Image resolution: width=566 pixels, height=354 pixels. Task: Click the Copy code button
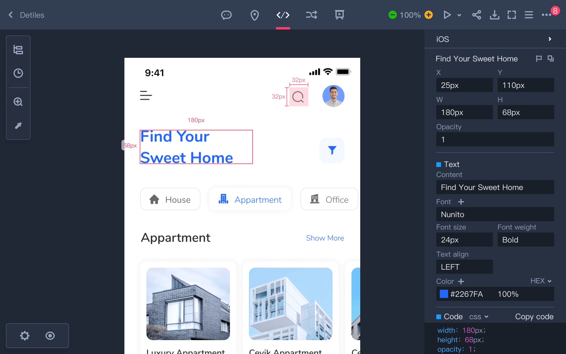point(534,317)
